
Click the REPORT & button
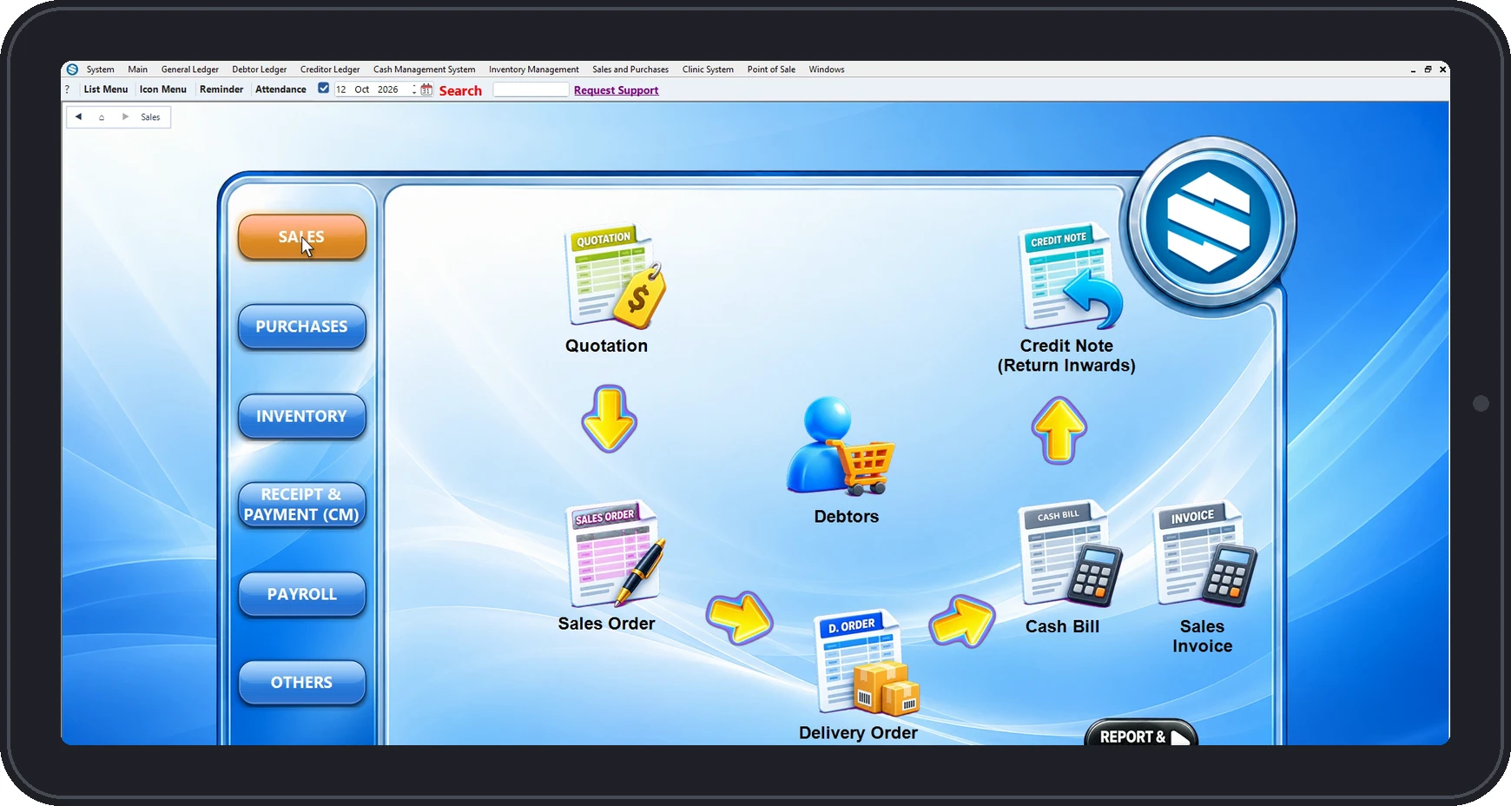click(x=1141, y=734)
